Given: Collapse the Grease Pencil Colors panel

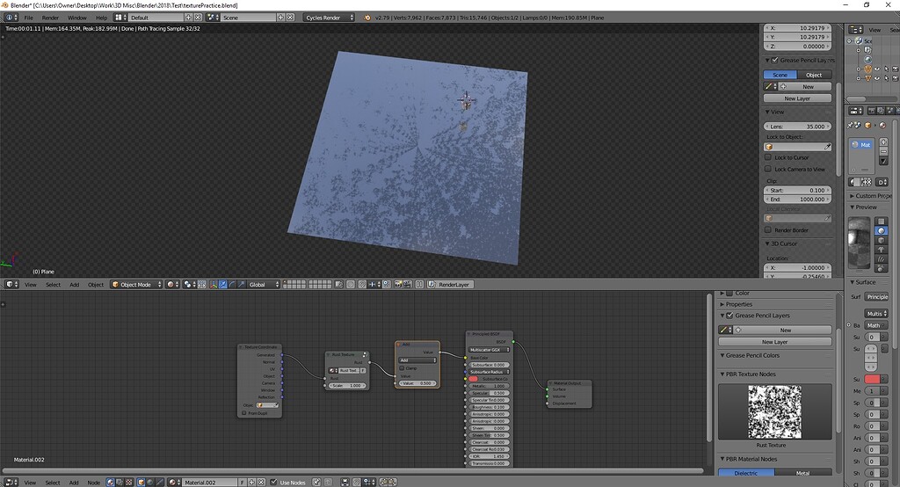Looking at the screenshot, I should [722, 355].
